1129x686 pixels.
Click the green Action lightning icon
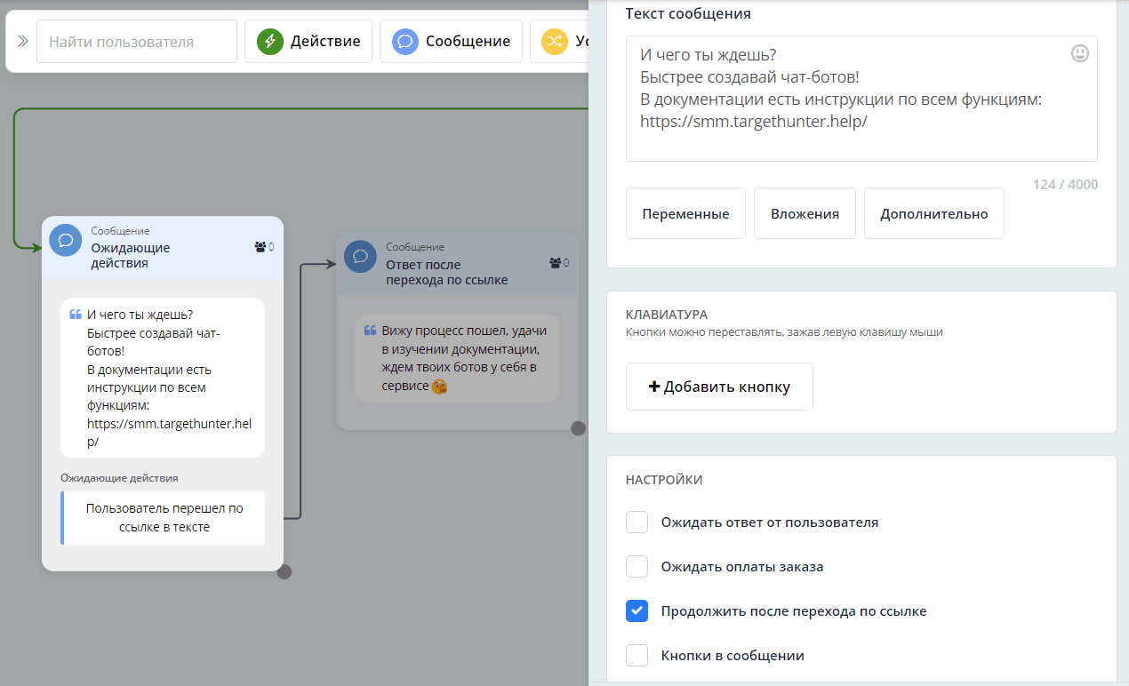(x=270, y=42)
